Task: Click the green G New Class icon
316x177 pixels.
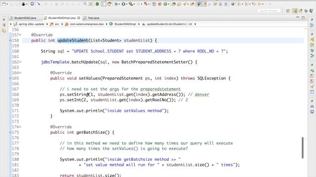Action: [165, 4]
